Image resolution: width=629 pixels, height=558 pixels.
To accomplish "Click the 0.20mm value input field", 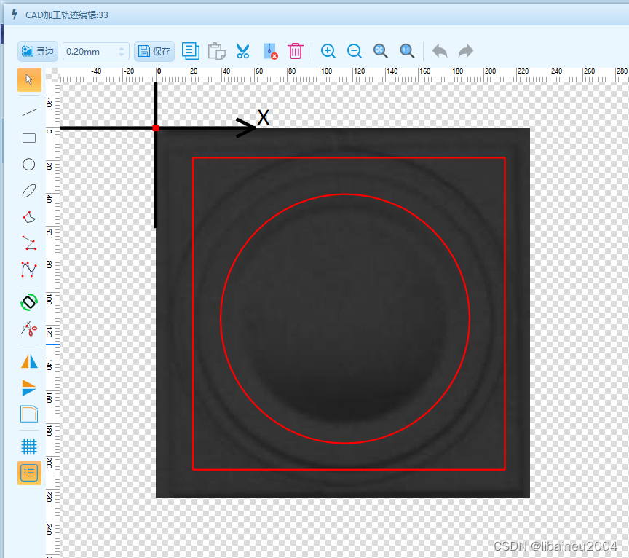I will (89, 51).
